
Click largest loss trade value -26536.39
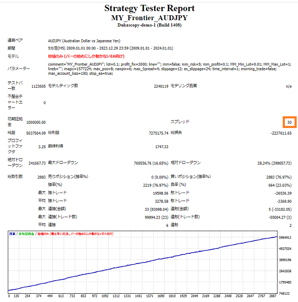[x=283, y=193]
